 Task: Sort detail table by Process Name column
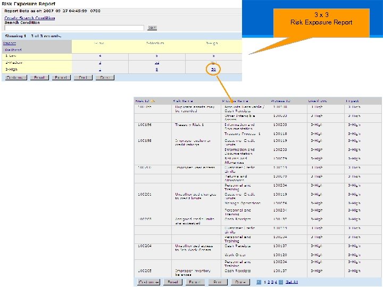pyautogui.click(x=235, y=101)
